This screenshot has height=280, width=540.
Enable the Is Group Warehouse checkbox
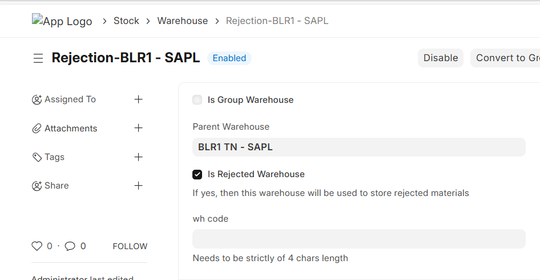click(x=198, y=100)
